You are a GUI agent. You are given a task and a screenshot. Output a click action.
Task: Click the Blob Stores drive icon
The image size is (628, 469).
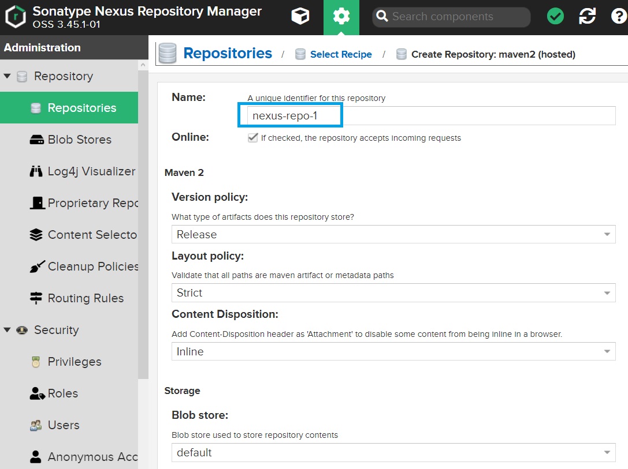click(36, 140)
